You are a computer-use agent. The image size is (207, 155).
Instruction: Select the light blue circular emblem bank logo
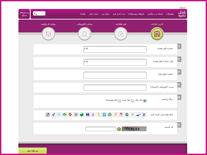tap(59, 114)
